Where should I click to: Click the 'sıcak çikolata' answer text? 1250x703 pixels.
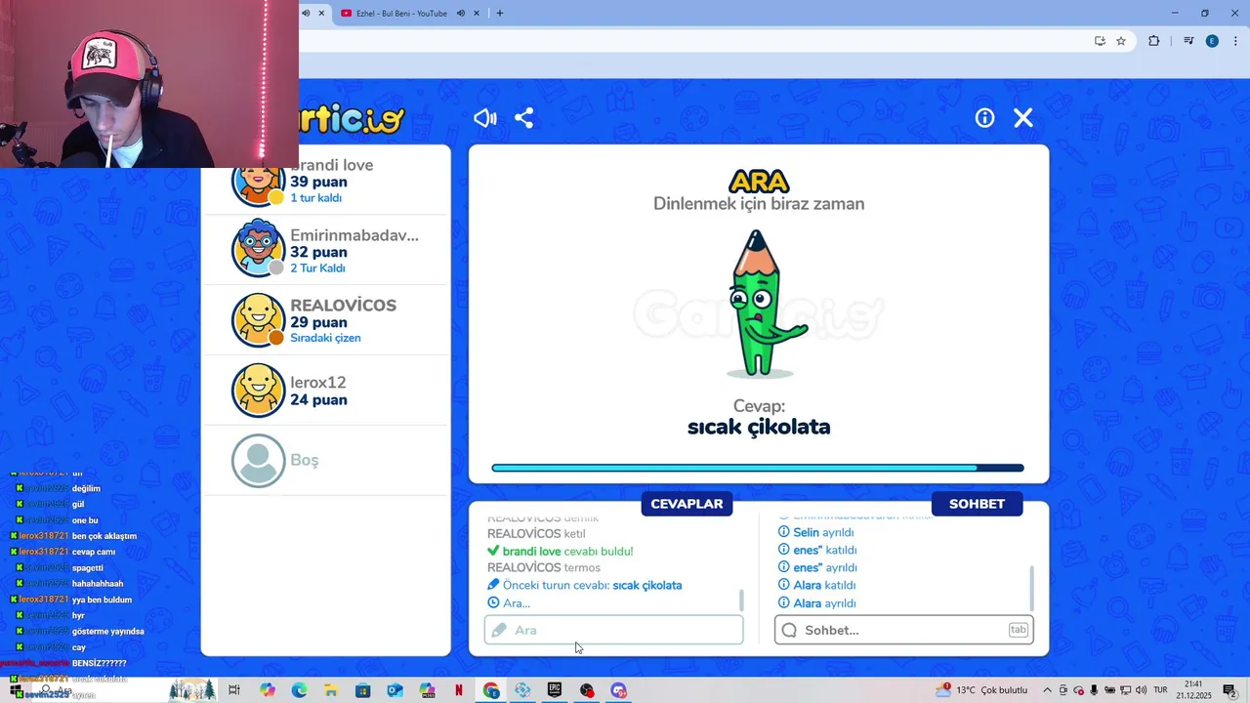point(759,427)
